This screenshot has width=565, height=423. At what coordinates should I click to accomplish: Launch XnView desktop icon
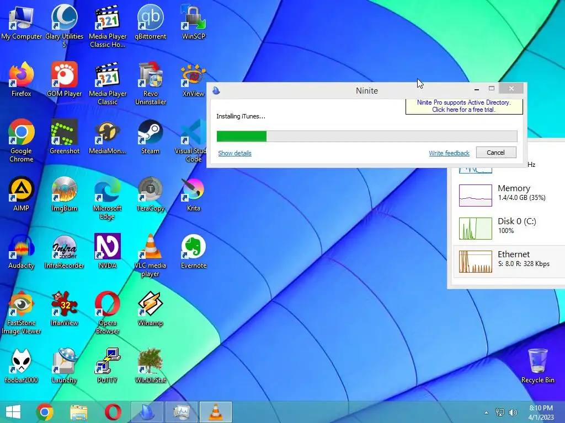[194, 79]
